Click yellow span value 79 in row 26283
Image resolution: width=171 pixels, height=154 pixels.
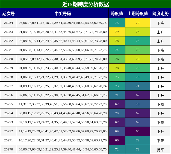[x=117, y=32]
